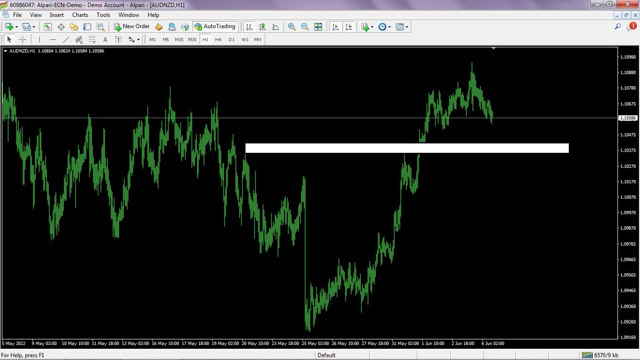Toggle the AutoTrading button
640x360 pixels.
215,27
